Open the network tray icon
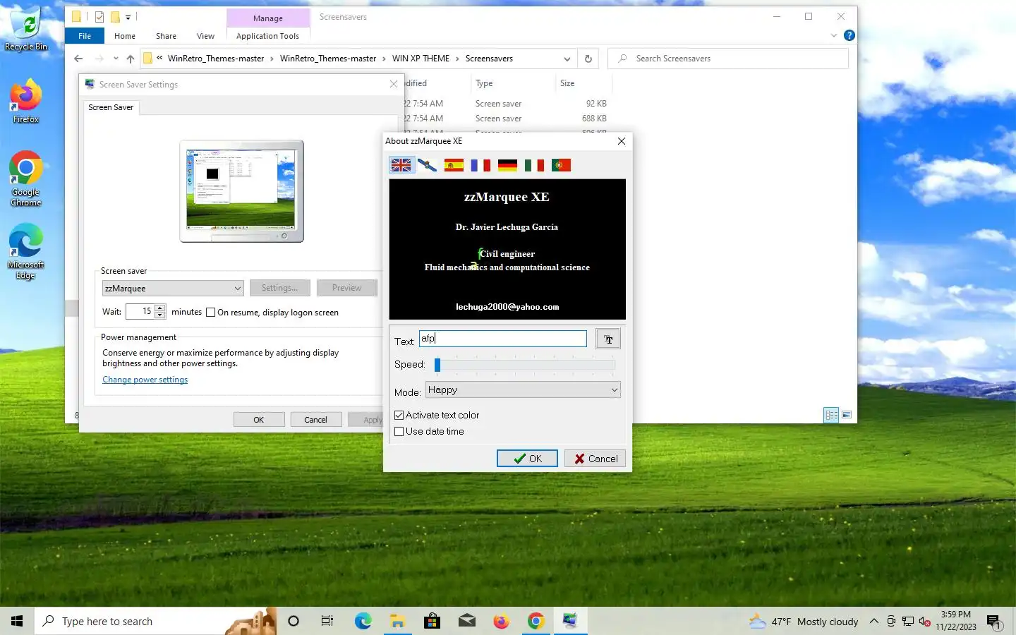The height and width of the screenshot is (635, 1016). click(x=908, y=622)
